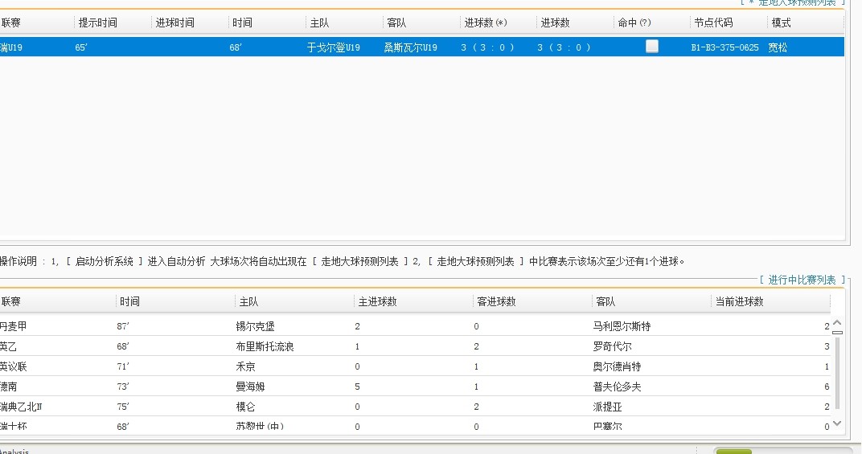Click the 丹麦甲 league cell
Image resolution: width=862 pixels, height=454 pixels.
tap(13, 326)
